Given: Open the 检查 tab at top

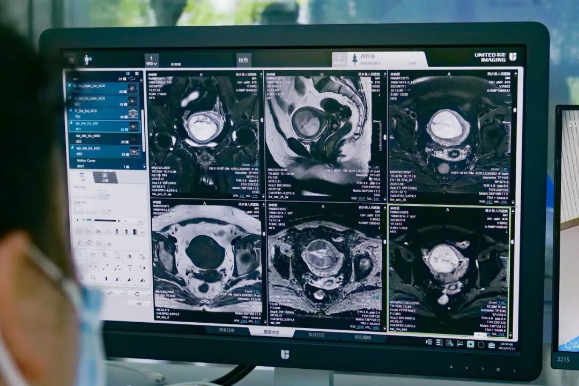Looking at the screenshot, I should (243, 60).
